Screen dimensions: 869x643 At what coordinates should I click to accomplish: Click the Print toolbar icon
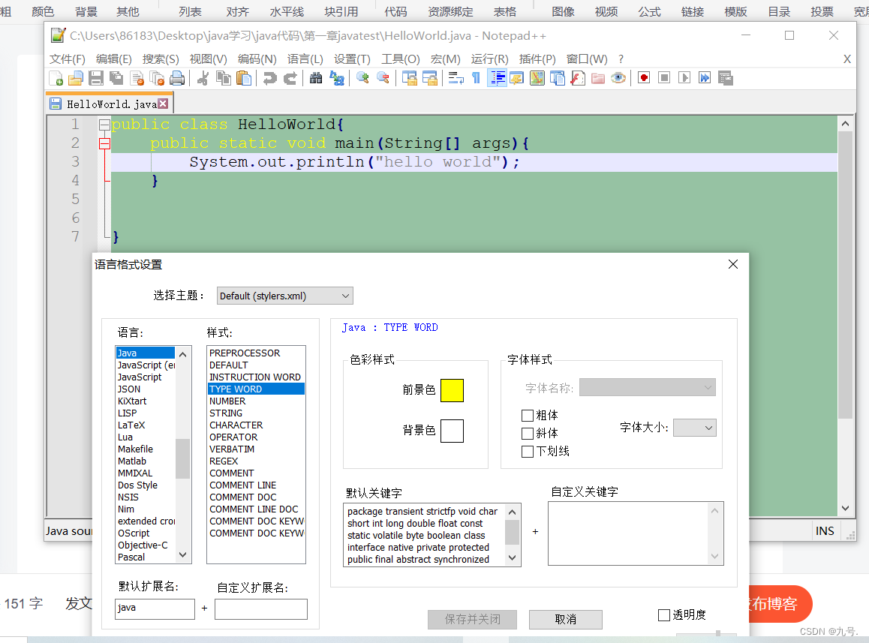(177, 78)
